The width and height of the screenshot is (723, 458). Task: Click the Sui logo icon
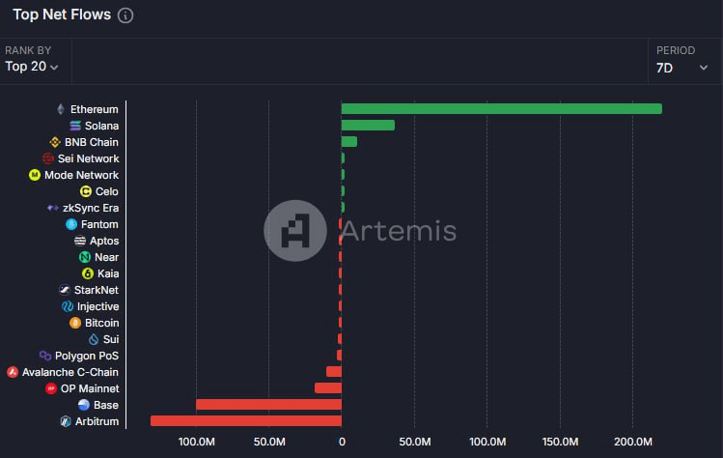coord(94,339)
